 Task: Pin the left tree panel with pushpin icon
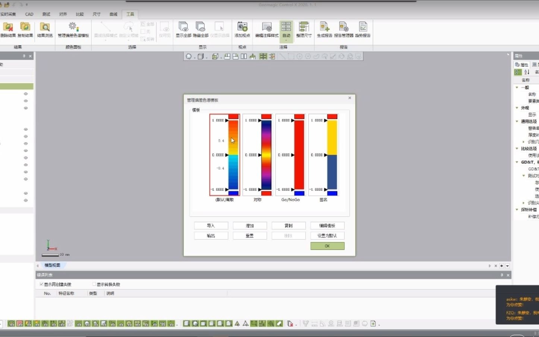click(x=24, y=56)
